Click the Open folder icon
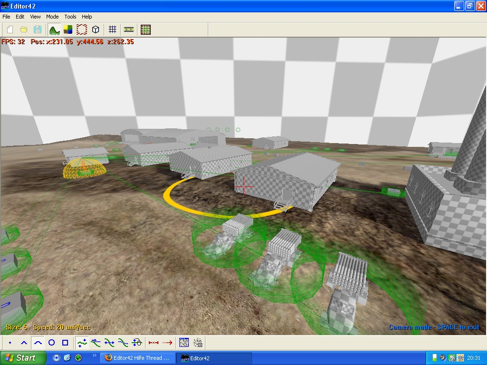 [x=24, y=29]
